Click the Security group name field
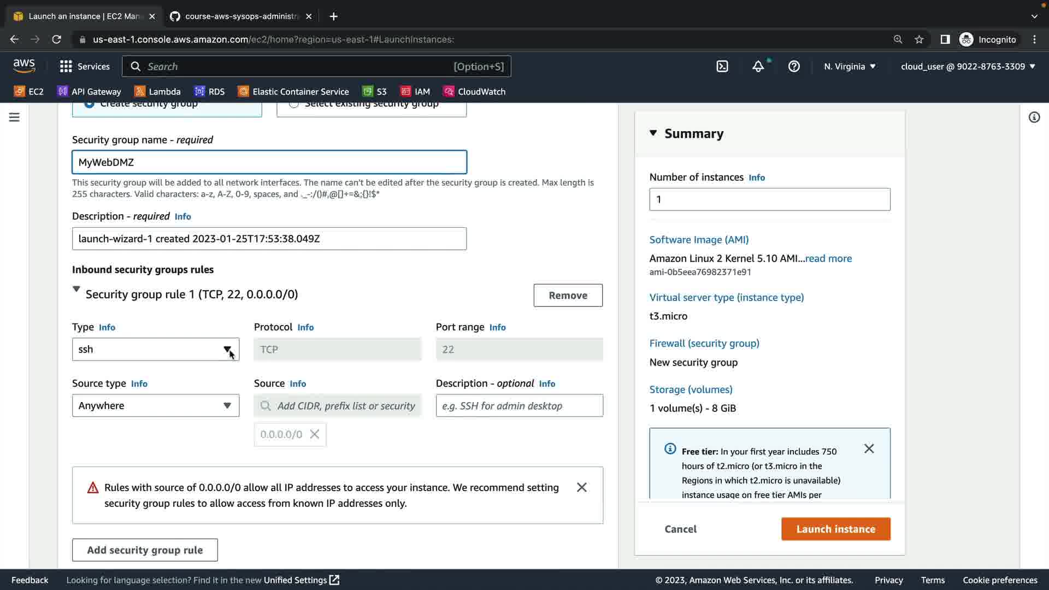This screenshot has height=590, width=1049. [x=269, y=162]
